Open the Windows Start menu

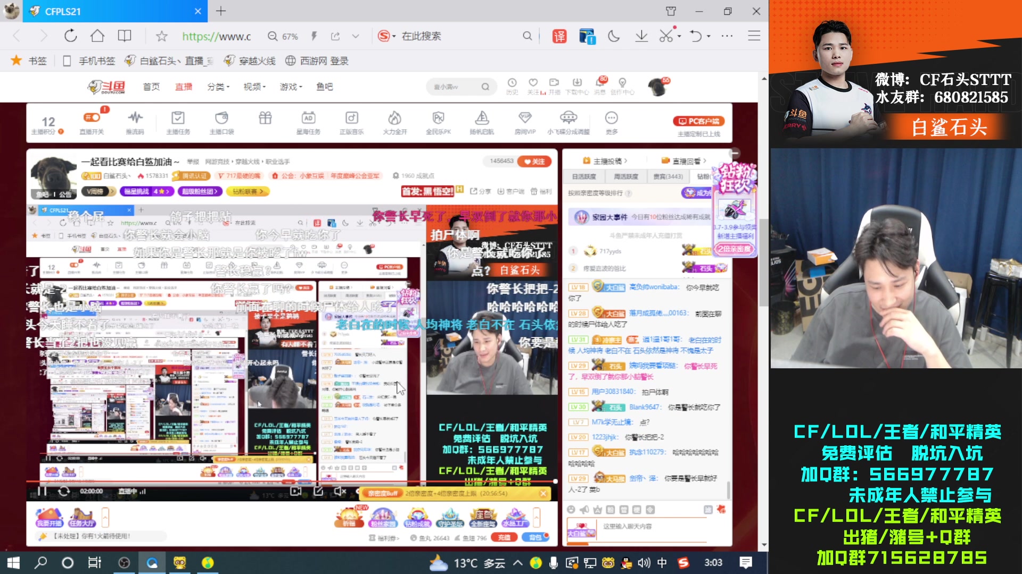13,562
